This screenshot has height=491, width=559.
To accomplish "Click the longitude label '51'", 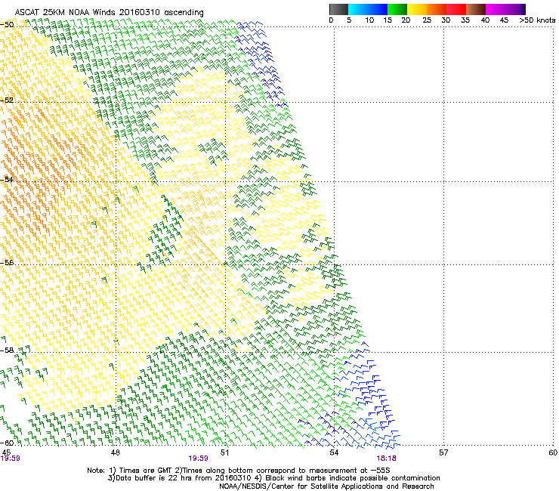I will tap(224, 452).
